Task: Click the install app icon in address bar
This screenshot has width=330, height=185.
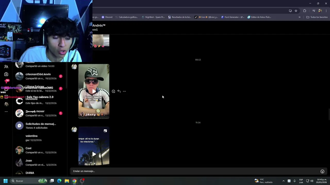Action: pos(290,11)
